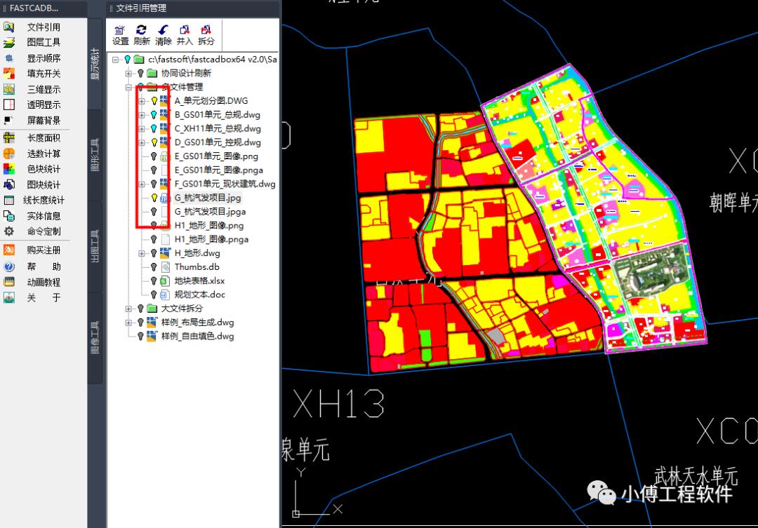Open the 屏幕背景 screen background color option
Viewport: 758px width, 528px height.
pos(44,121)
